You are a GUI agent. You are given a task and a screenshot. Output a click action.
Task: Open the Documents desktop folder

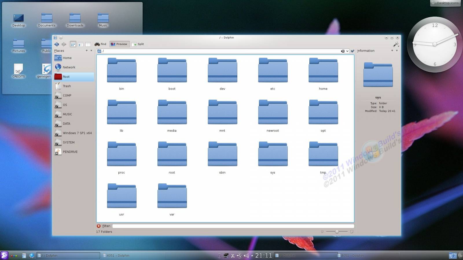click(x=47, y=20)
